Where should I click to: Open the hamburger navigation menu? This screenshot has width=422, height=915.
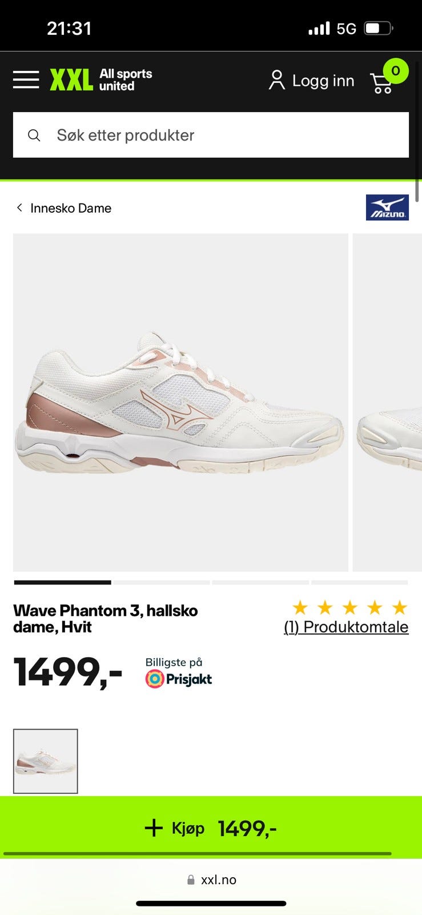(x=26, y=80)
